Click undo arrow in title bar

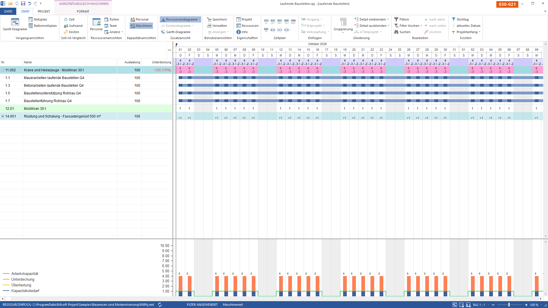(x=29, y=3)
